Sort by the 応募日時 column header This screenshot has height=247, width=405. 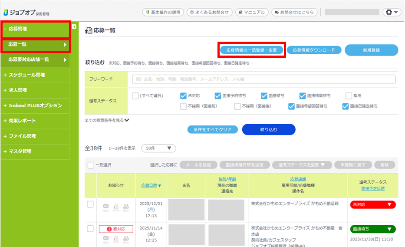[x=151, y=185]
